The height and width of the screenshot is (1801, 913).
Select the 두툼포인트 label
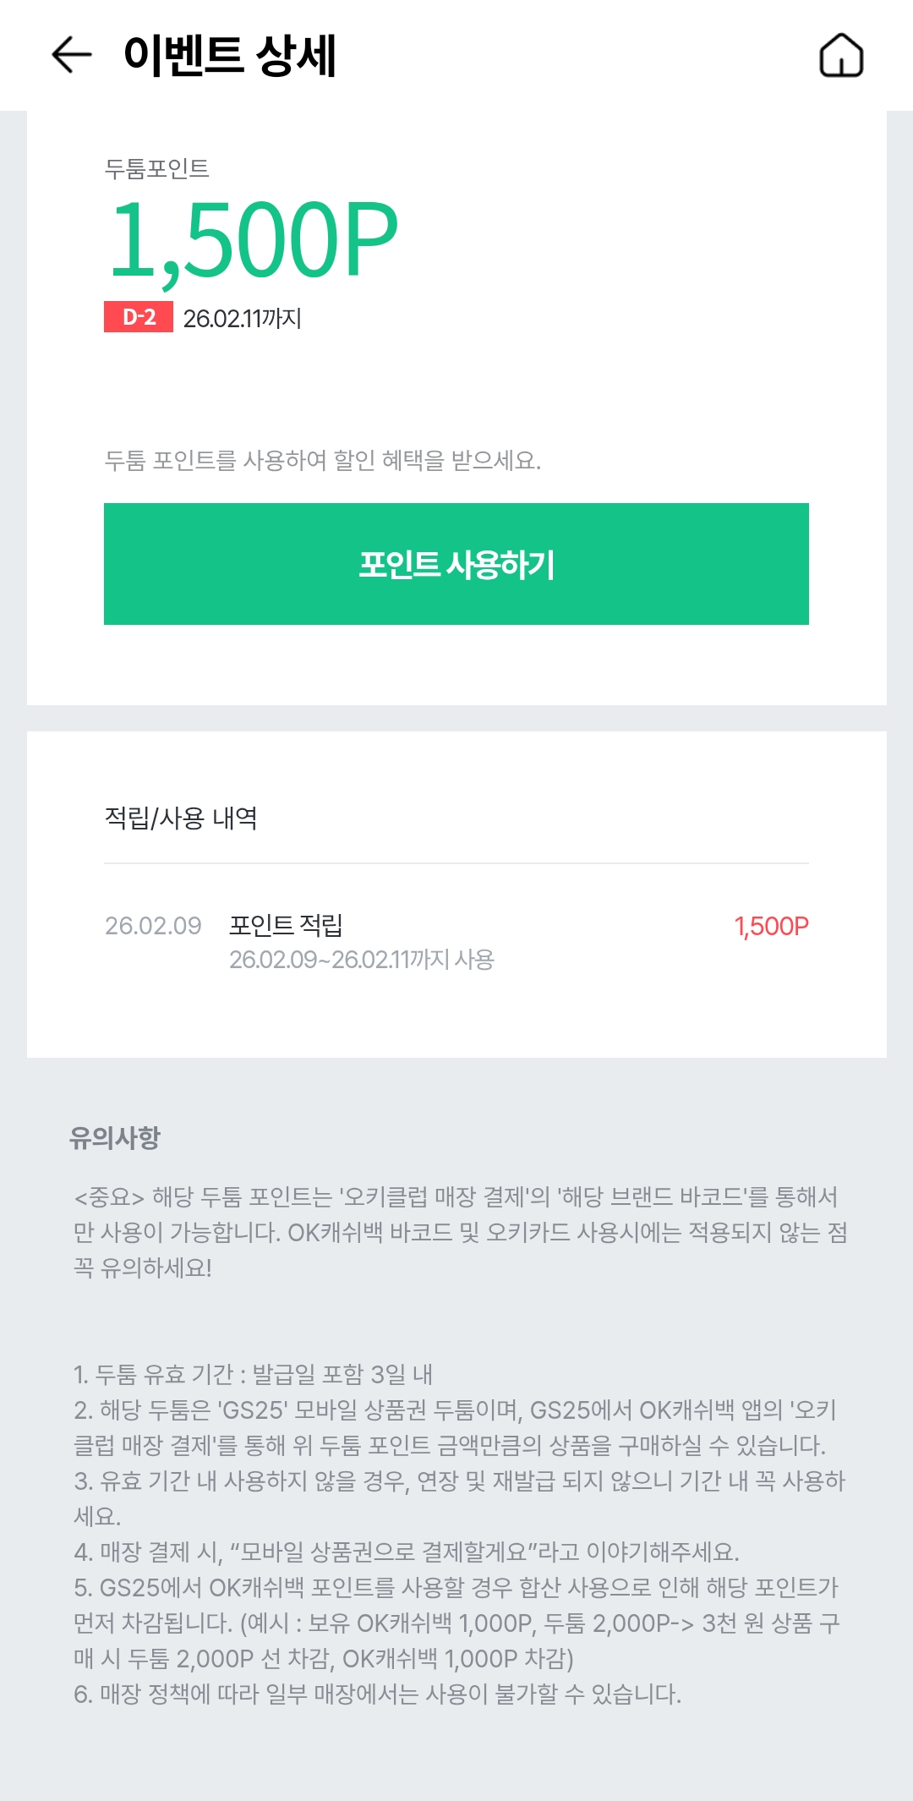click(x=156, y=168)
